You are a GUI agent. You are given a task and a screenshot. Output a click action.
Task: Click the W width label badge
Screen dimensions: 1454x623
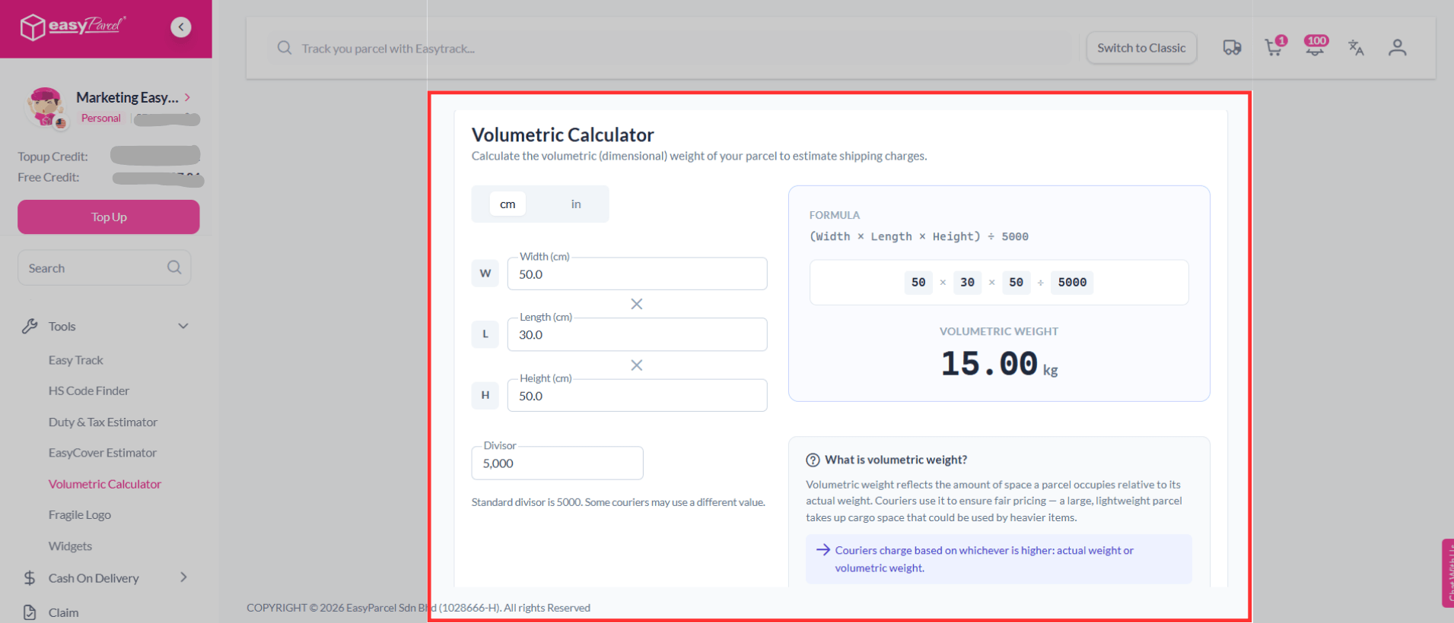(485, 274)
